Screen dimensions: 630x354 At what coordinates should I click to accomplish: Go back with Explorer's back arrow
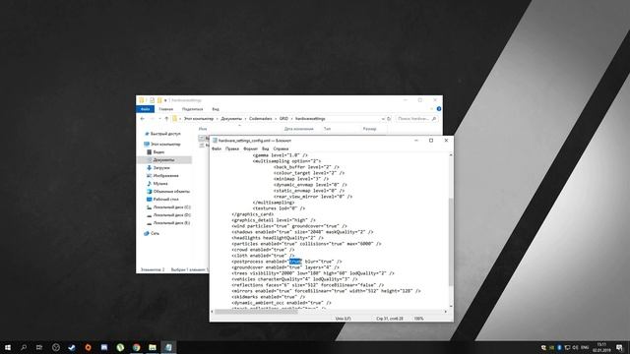tap(142, 119)
